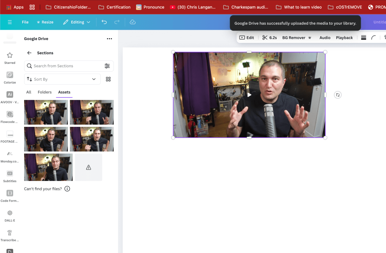Screen dimensions: 386x253
Task: Switch to the All tab
Action: click(x=29, y=92)
